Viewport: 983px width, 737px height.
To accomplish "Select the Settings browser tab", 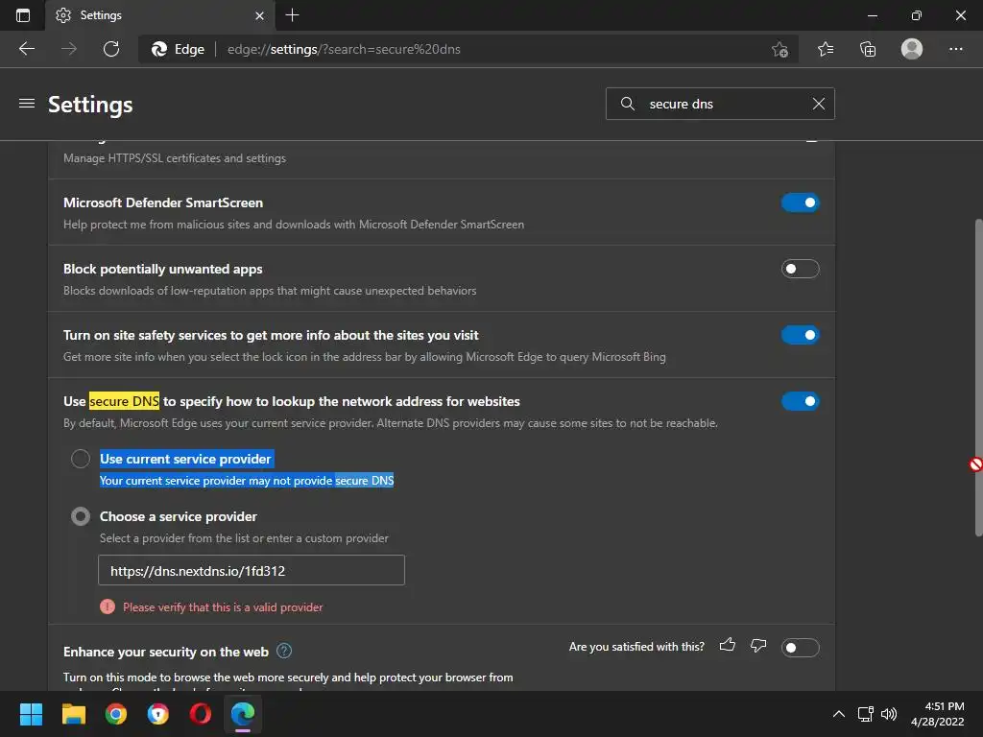I will (159, 15).
